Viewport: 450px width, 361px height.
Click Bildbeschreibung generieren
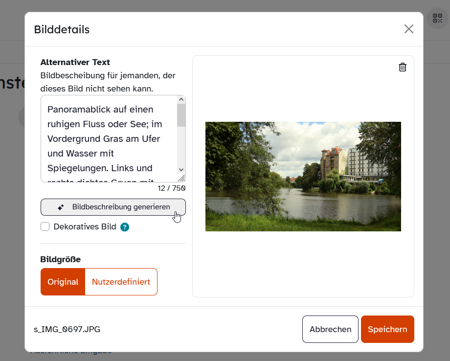click(113, 207)
